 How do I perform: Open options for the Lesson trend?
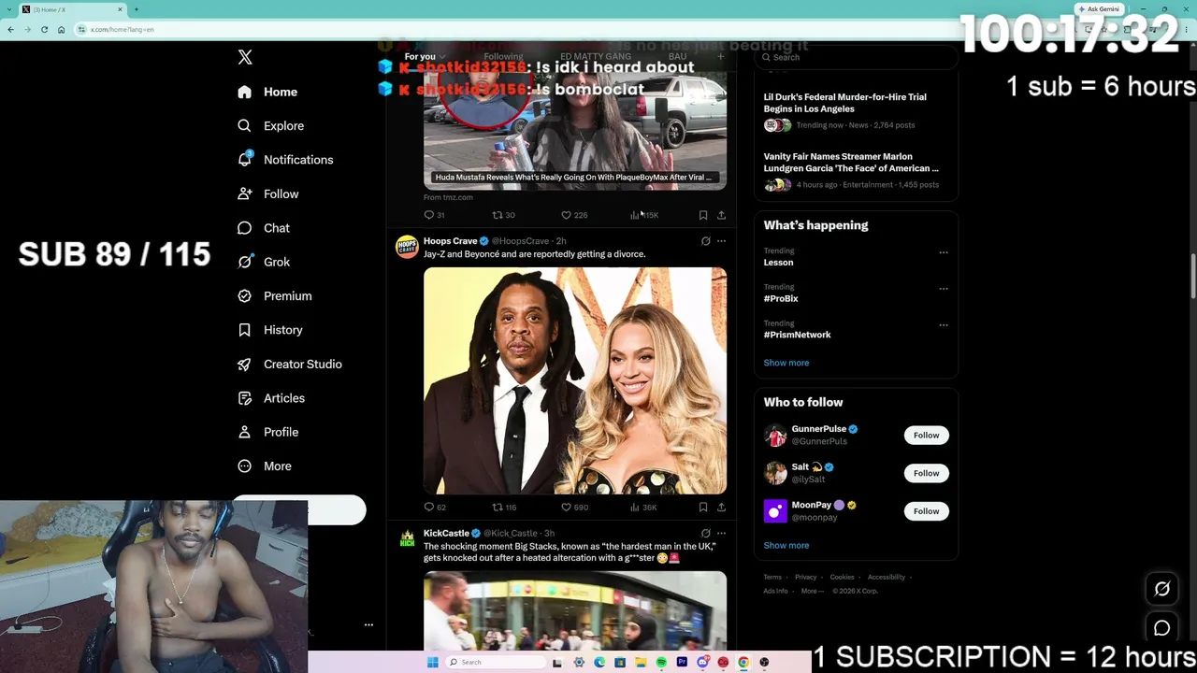coord(943,252)
